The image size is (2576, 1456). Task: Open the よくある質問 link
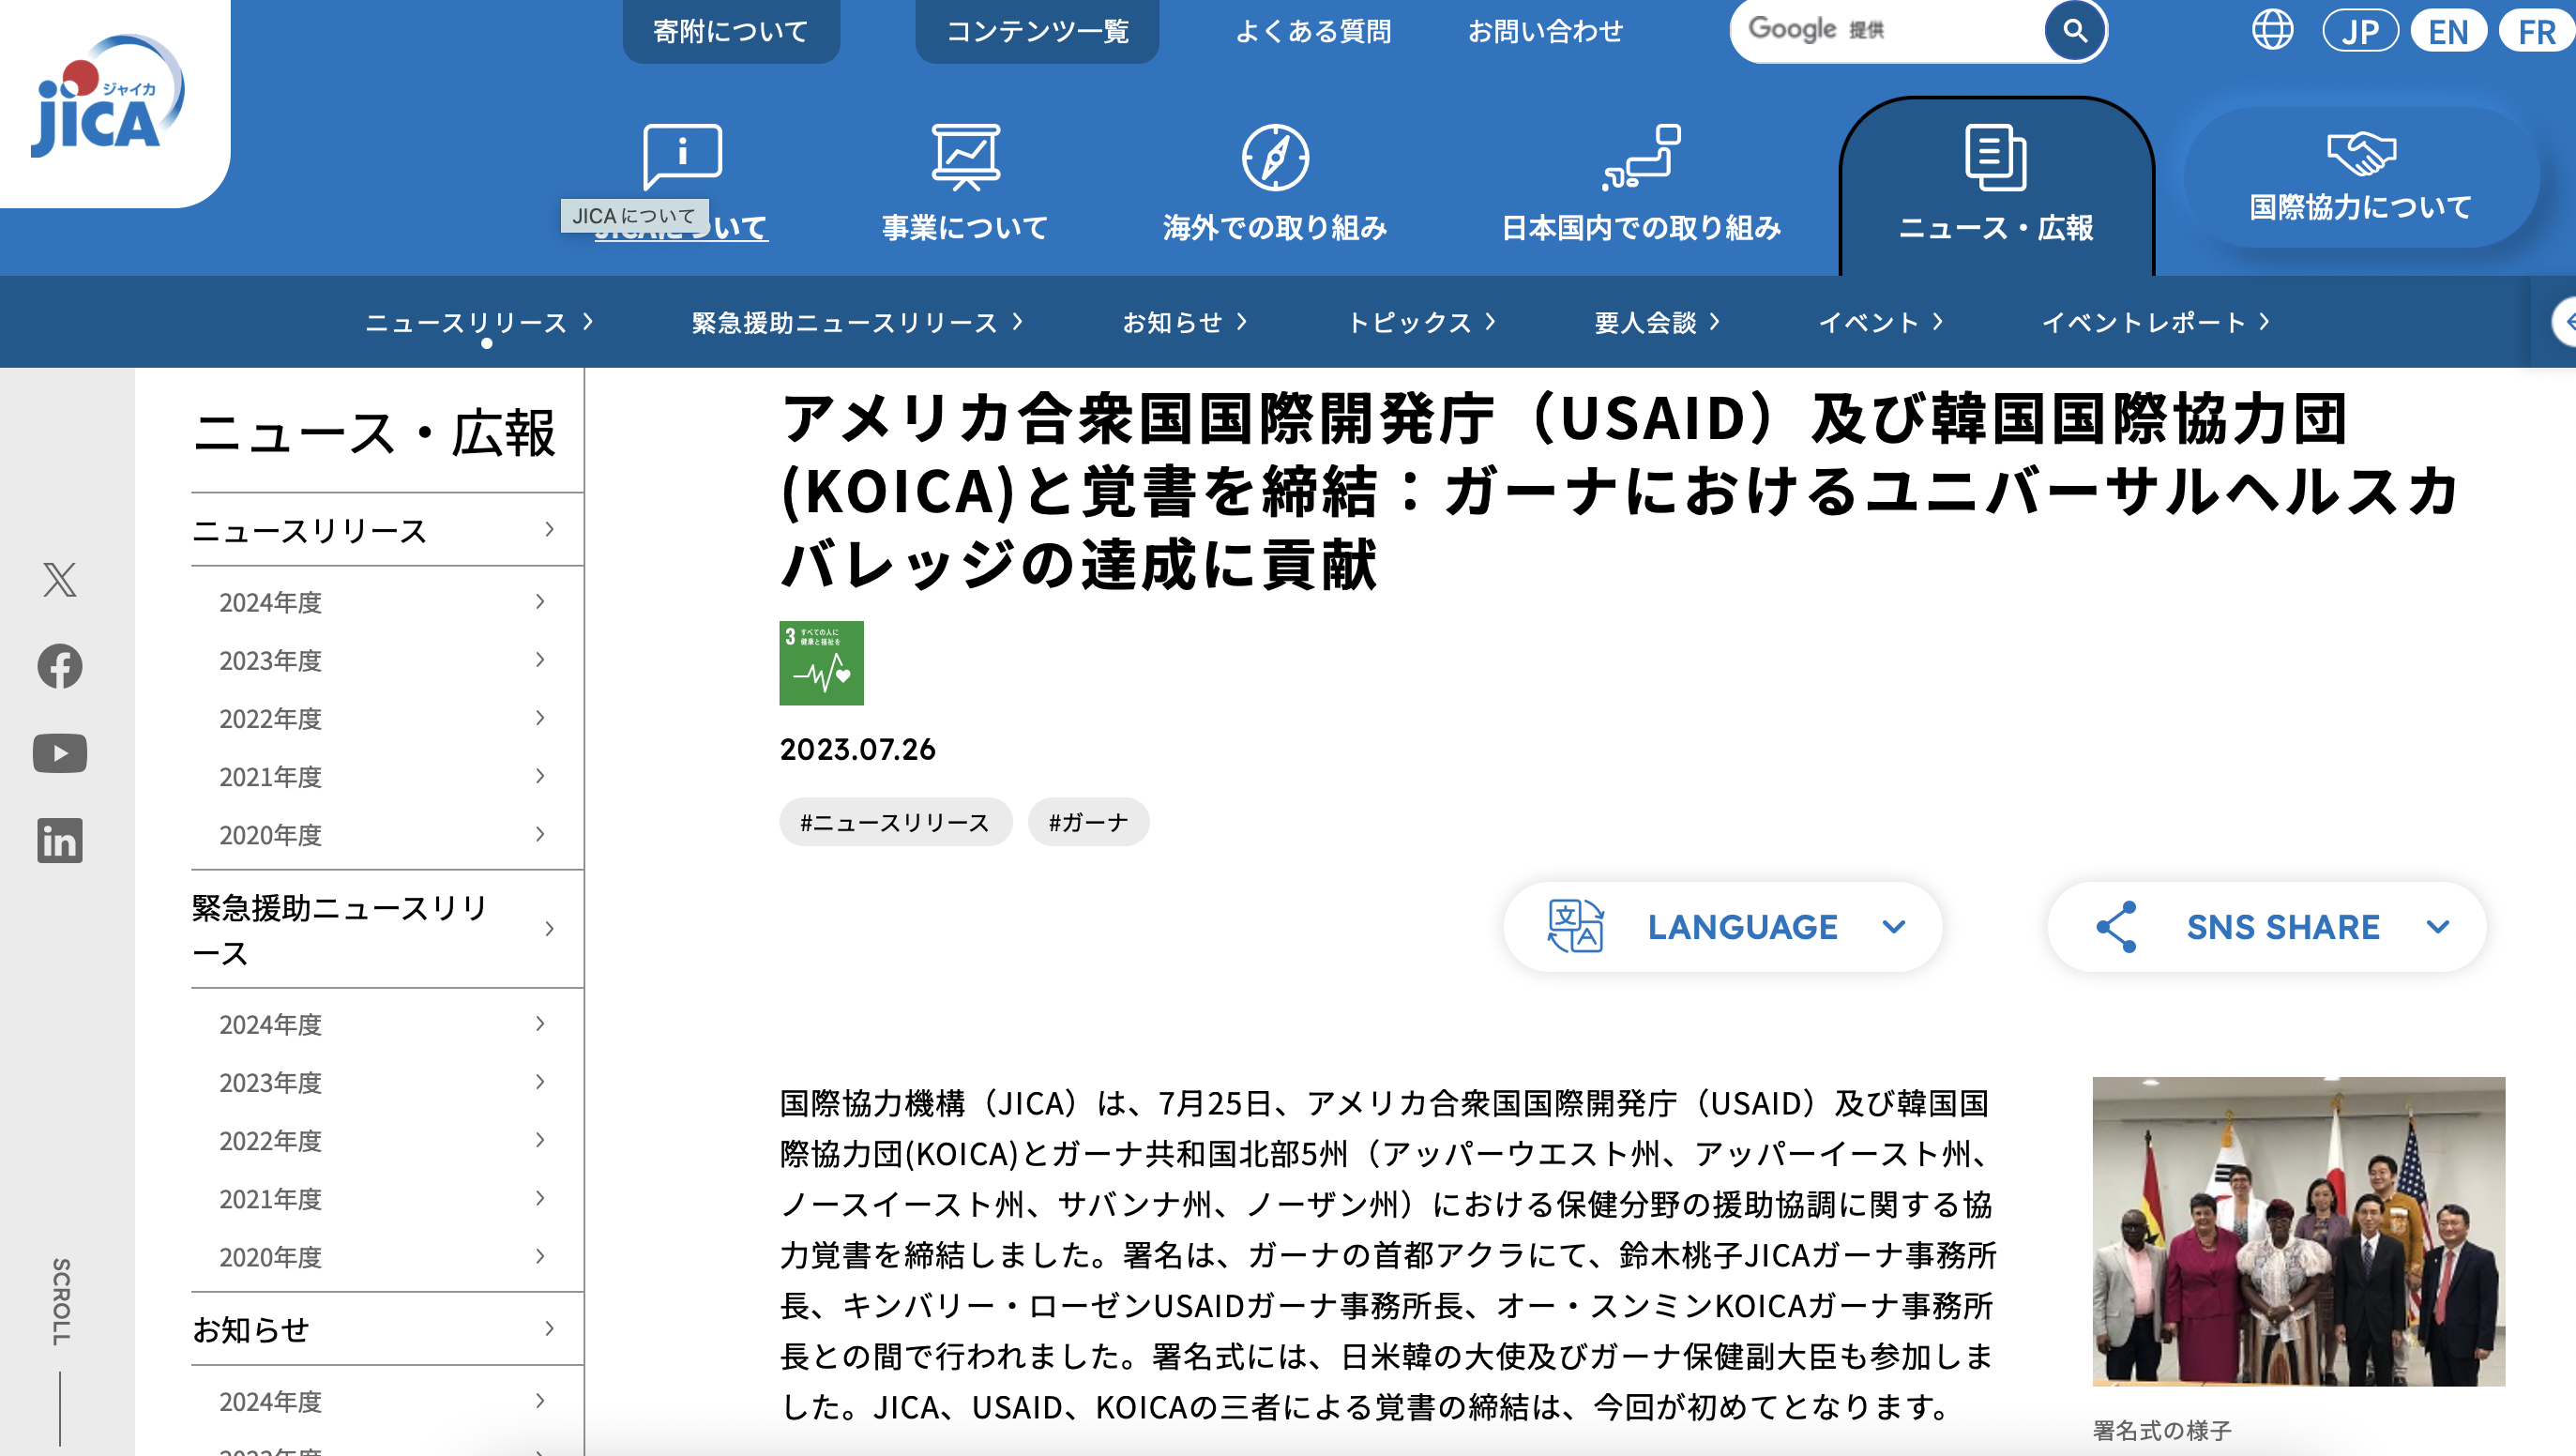tap(1313, 31)
